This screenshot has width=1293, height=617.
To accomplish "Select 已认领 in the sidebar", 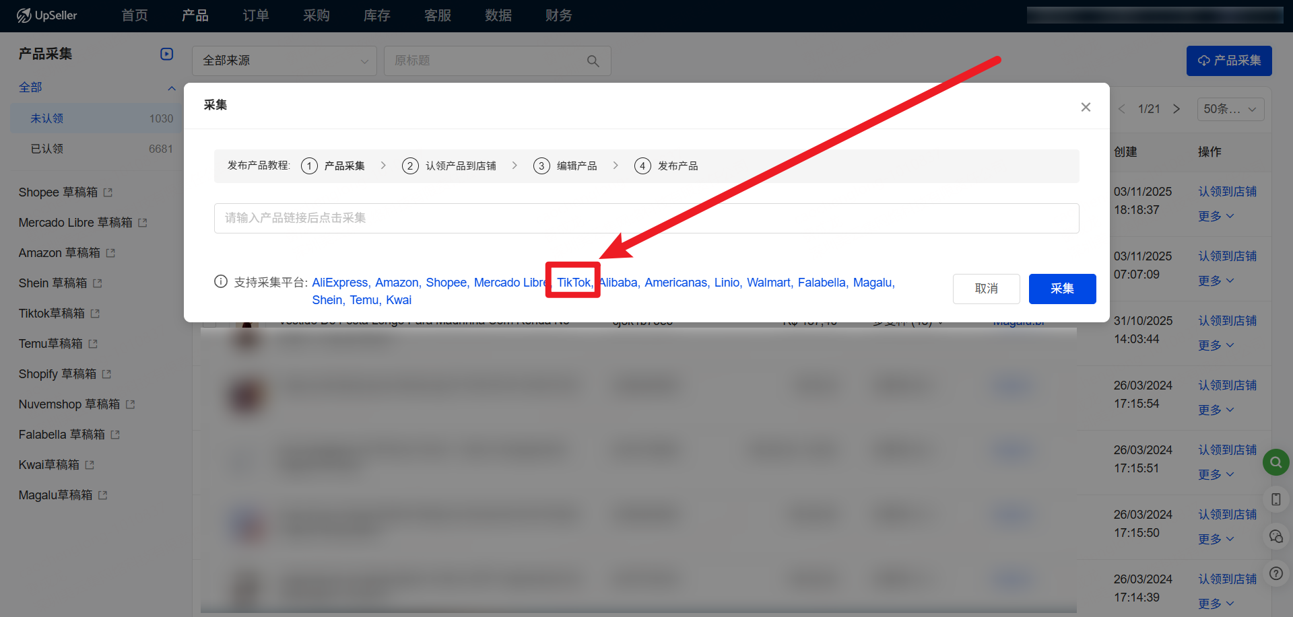I will coord(47,149).
